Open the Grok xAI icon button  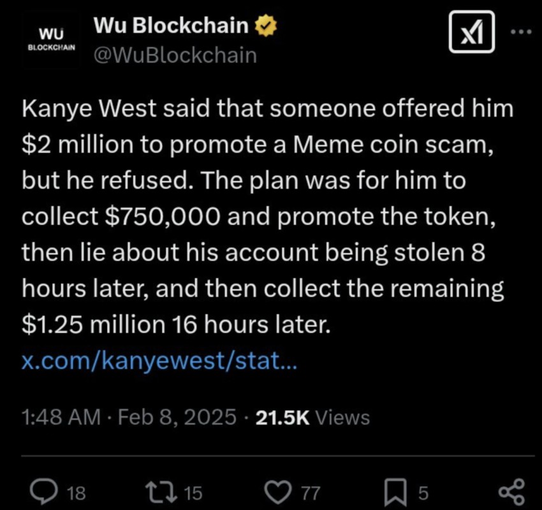coord(471,32)
